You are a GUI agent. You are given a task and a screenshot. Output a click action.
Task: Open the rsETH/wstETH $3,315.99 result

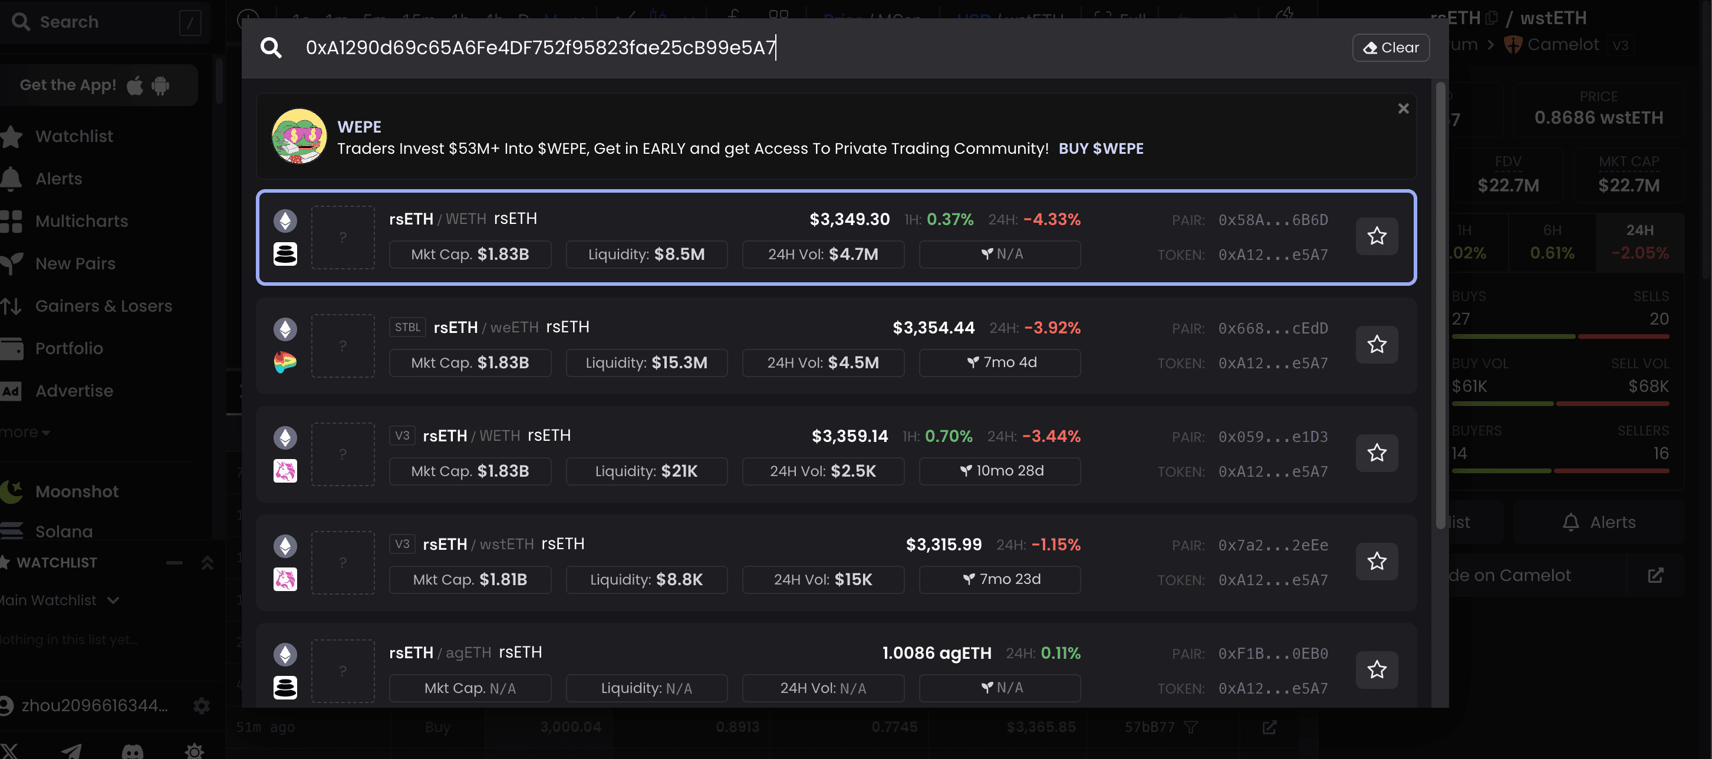click(836, 562)
